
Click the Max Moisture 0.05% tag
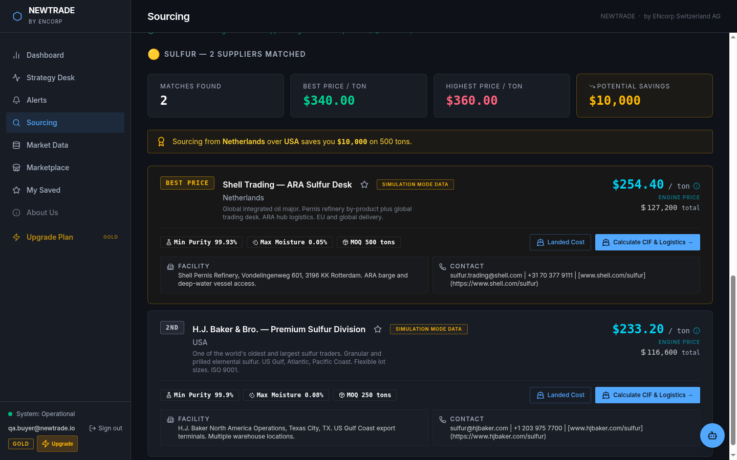290,242
